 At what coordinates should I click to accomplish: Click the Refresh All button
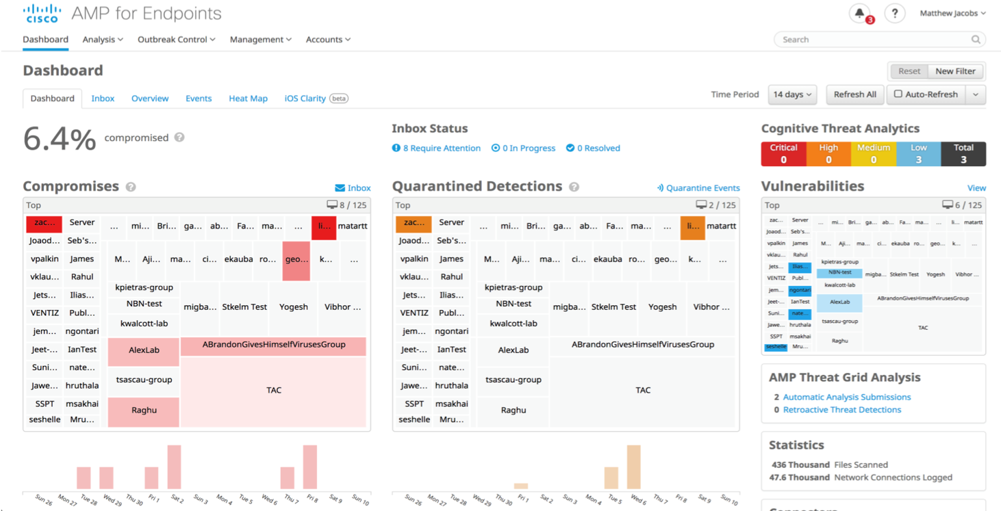tap(854, 94)
